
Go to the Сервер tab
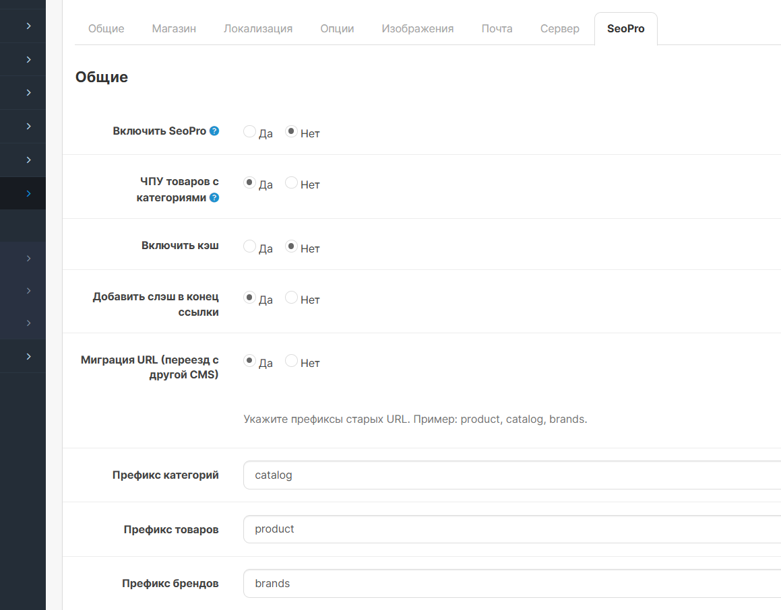560,29
